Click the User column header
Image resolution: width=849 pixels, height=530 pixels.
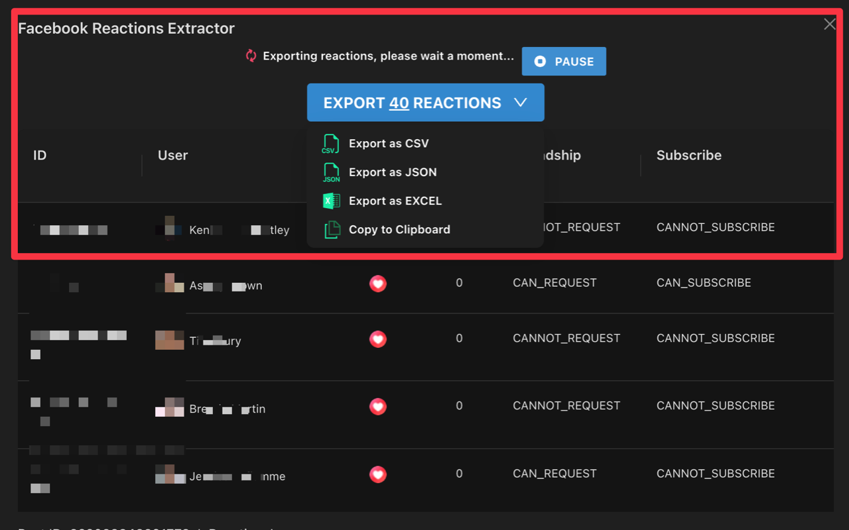coord(172,156)
